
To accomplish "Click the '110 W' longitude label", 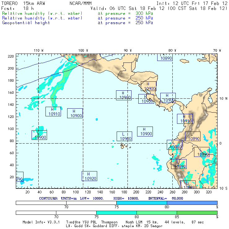I will pos(39,50).
